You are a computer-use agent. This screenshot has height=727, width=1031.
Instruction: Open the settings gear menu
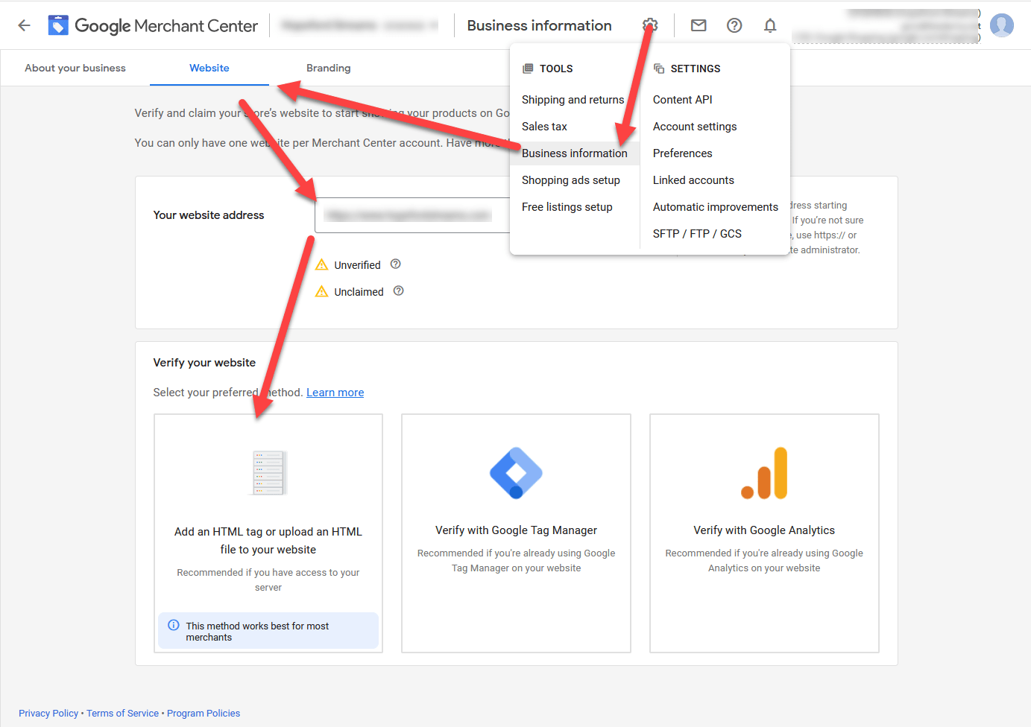[x=649, y=25]
